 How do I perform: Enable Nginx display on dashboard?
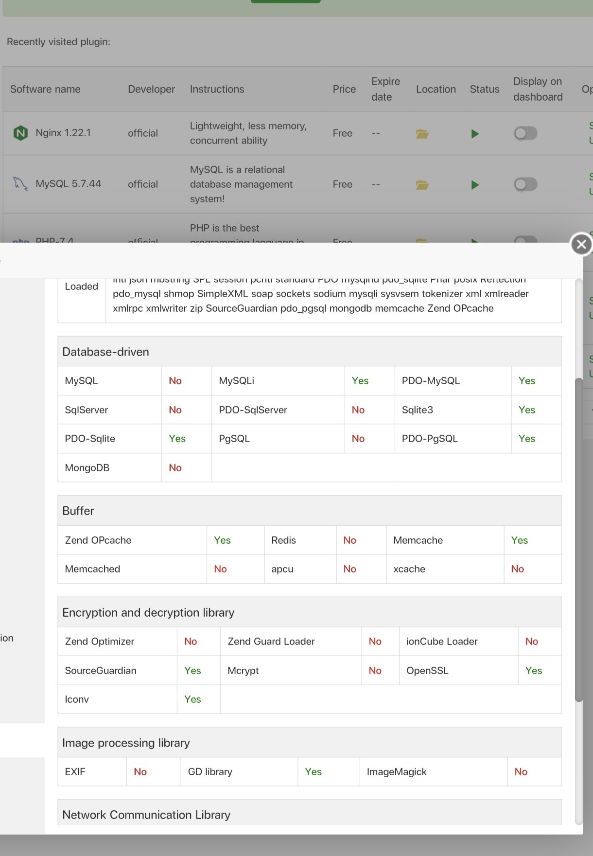pos(525,133)
